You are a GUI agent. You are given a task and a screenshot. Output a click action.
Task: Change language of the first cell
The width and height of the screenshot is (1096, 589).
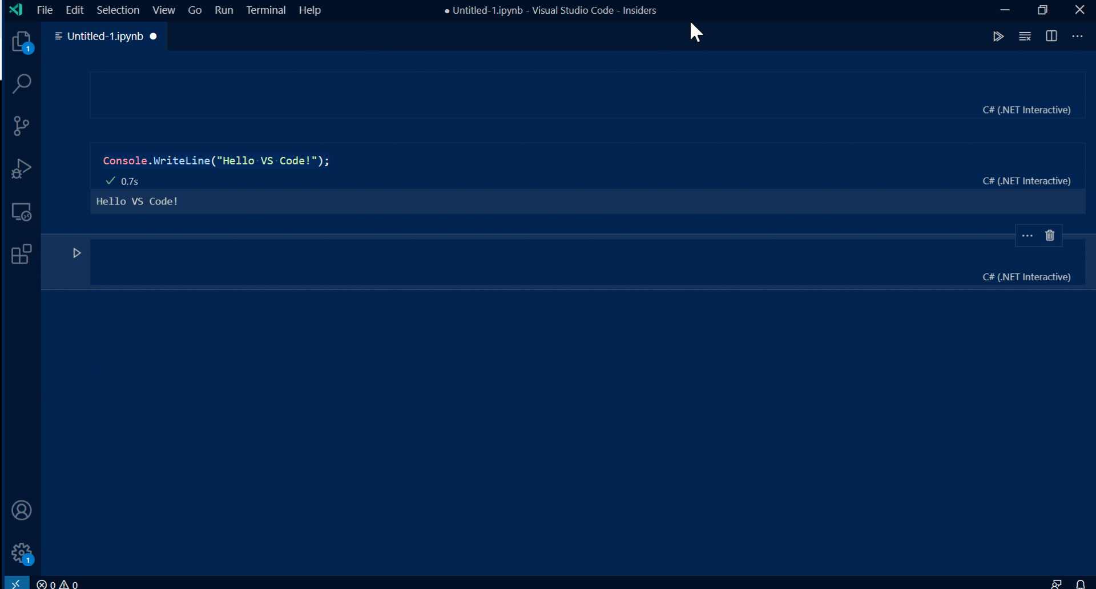click(1026, 110)
